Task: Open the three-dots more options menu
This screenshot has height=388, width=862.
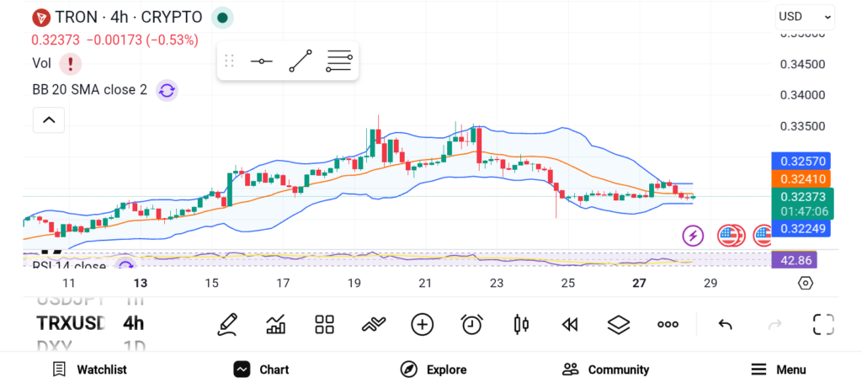Action: [668, 324]
